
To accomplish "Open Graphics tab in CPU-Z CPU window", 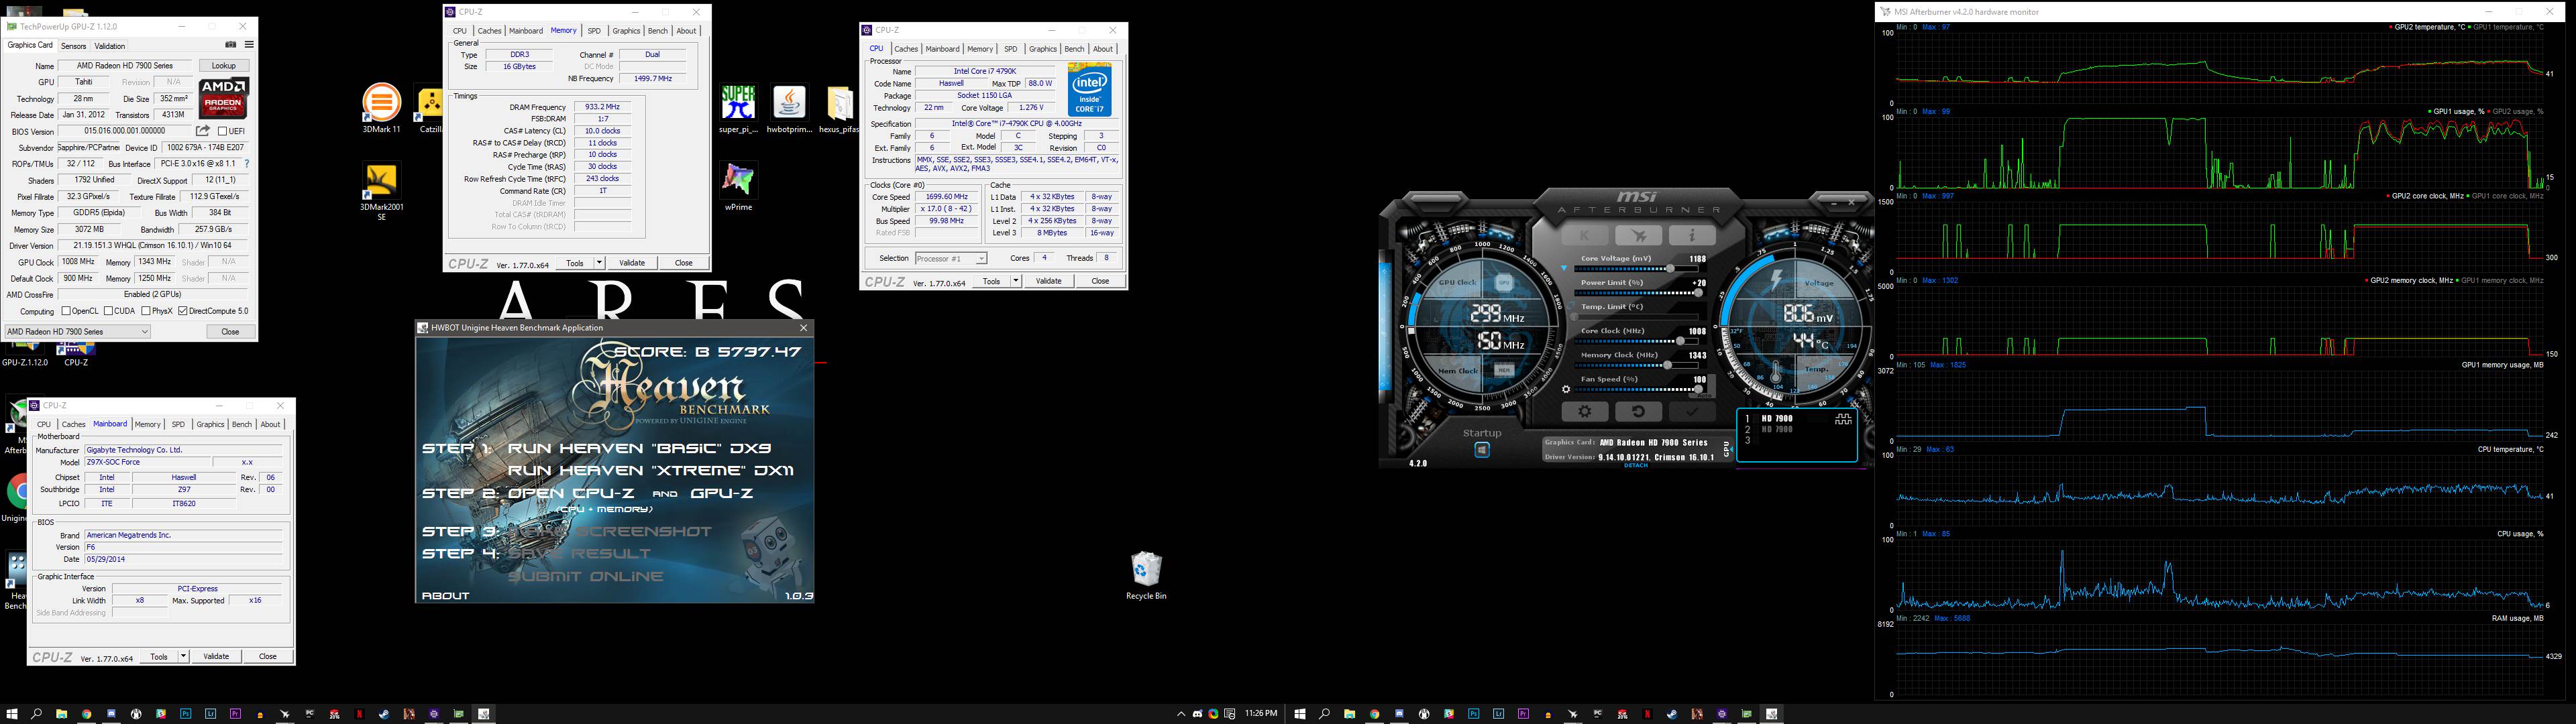I will click(1042, 49).
